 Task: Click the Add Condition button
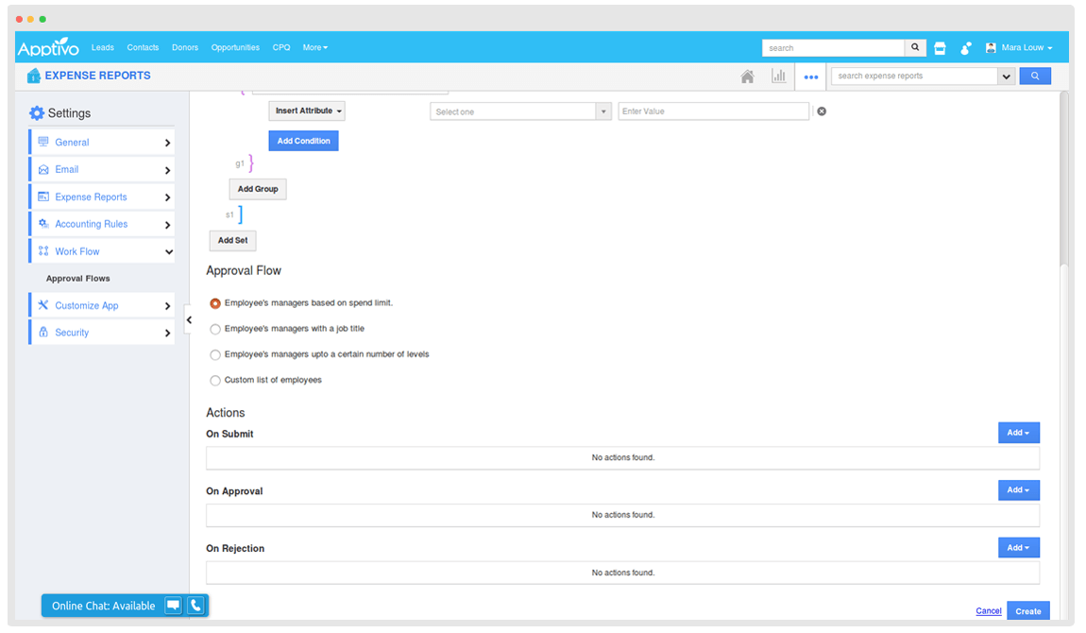[303, 141]
